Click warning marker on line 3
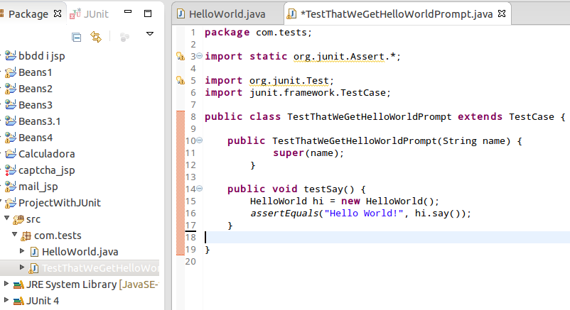The height and width of the screenshot is (310, 570). (x=180, y=57)
